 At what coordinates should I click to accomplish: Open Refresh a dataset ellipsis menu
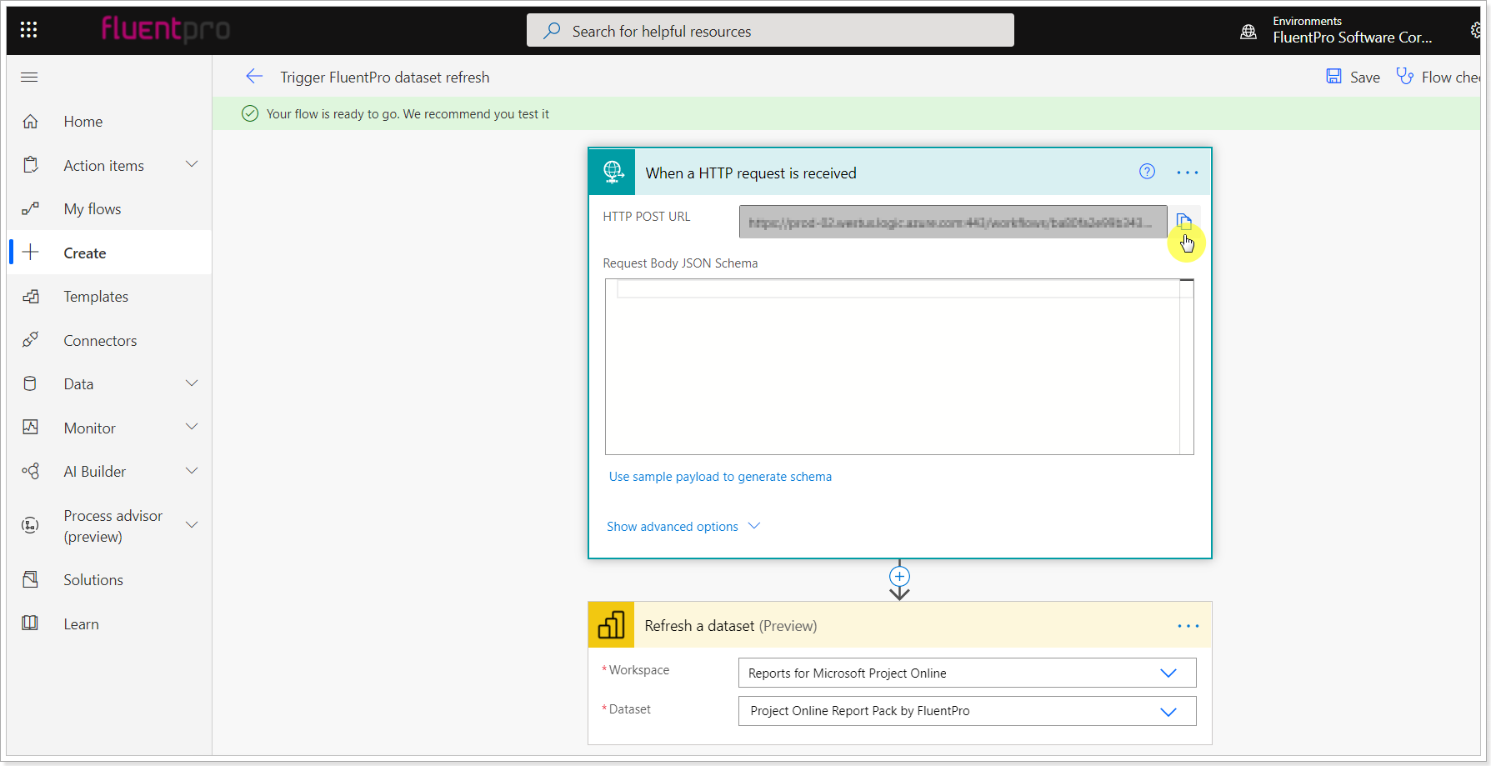pos(1188,626)
